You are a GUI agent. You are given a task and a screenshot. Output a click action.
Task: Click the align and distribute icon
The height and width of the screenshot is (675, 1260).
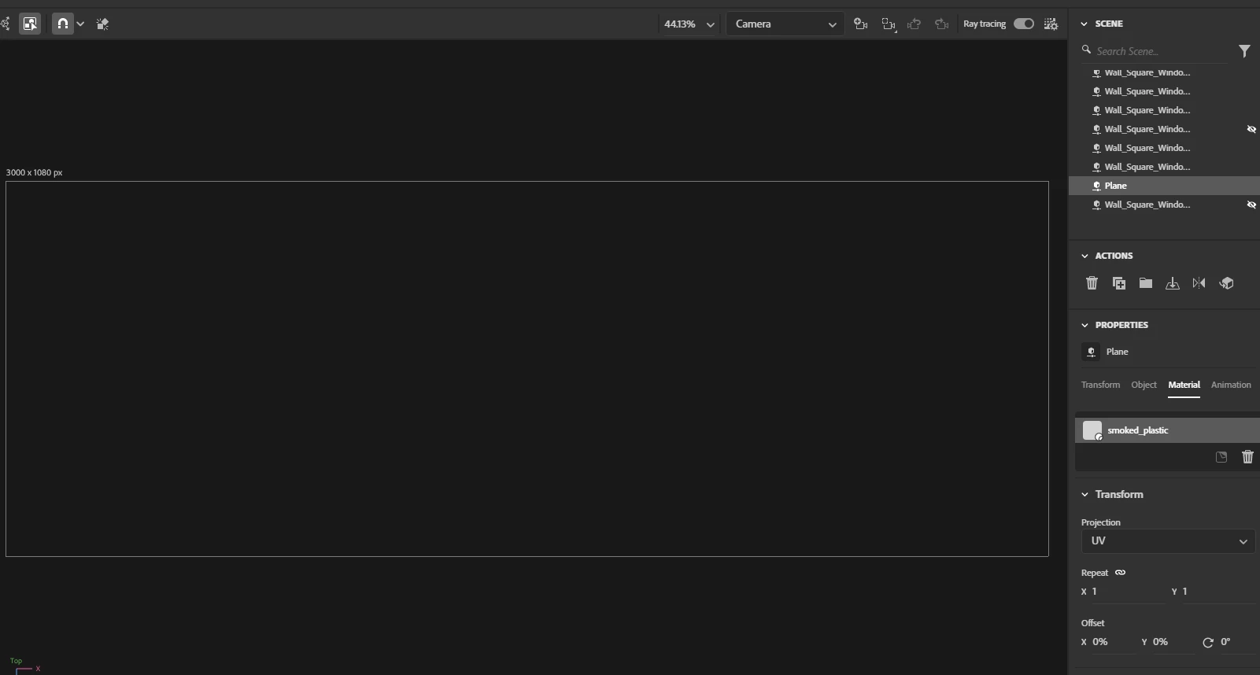pyautogui.click(x=102, y=24)
